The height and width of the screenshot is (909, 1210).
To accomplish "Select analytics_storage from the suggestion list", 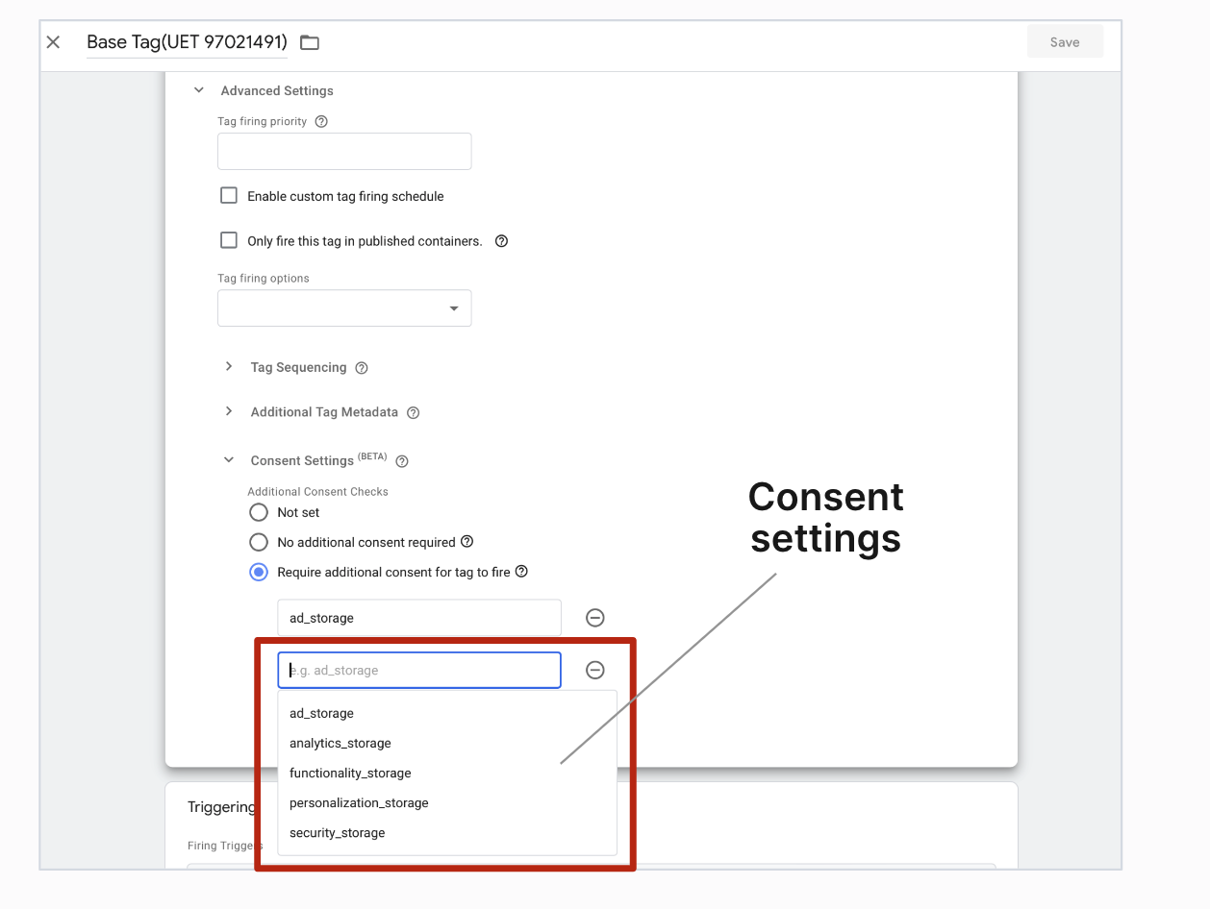I will coord(340,743).
